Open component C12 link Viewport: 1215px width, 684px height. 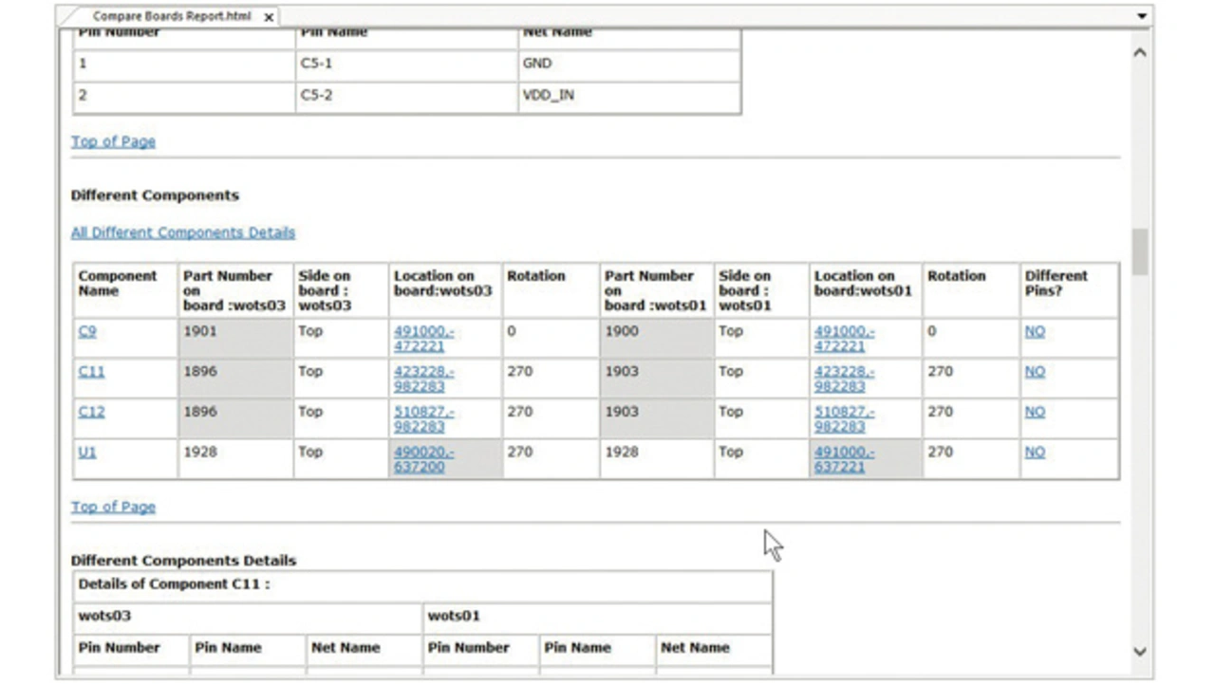[x=91, y=413]
